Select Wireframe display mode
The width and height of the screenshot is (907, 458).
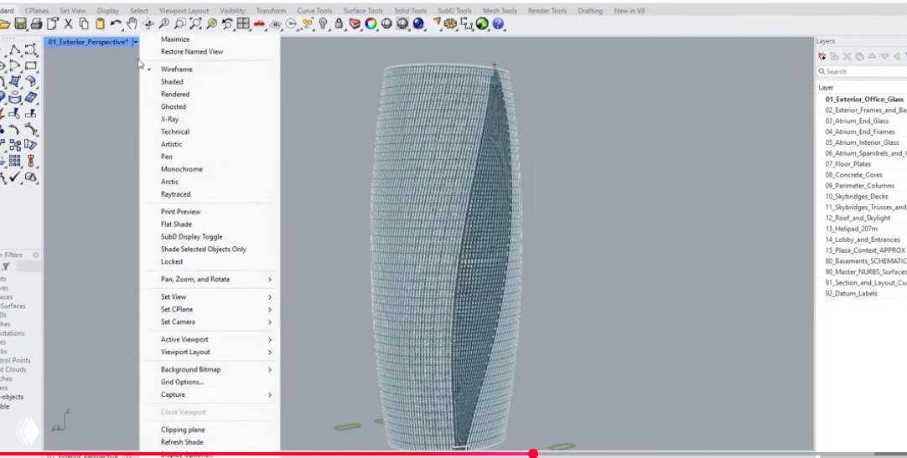coord(176,69)
